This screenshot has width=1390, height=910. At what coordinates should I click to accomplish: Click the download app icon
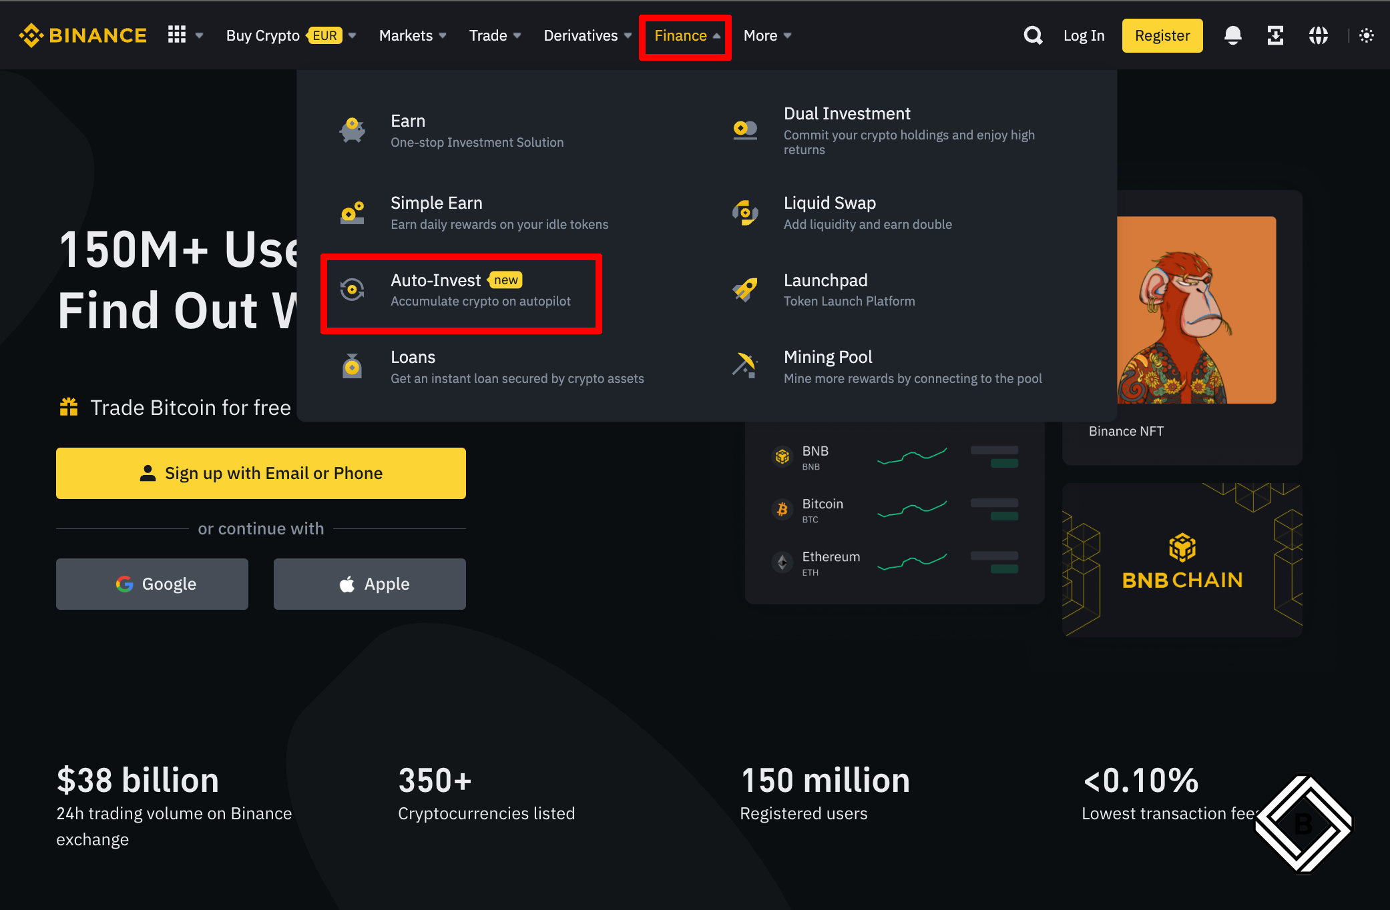click(1275, 35)
